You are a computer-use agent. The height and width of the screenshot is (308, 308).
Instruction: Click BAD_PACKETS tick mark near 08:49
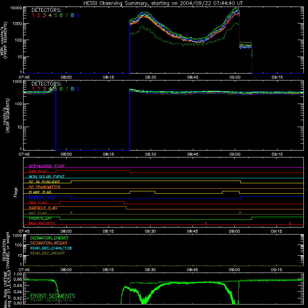pyautogui.click(x=206, y=223)
